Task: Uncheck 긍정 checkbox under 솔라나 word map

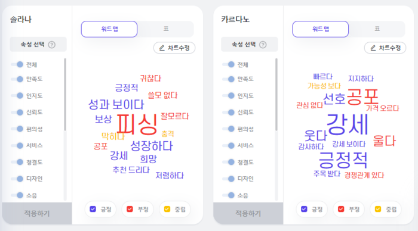Action: 93,209
